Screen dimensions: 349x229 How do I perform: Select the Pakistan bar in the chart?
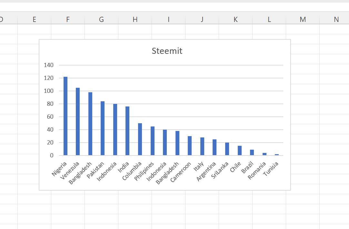103,128
